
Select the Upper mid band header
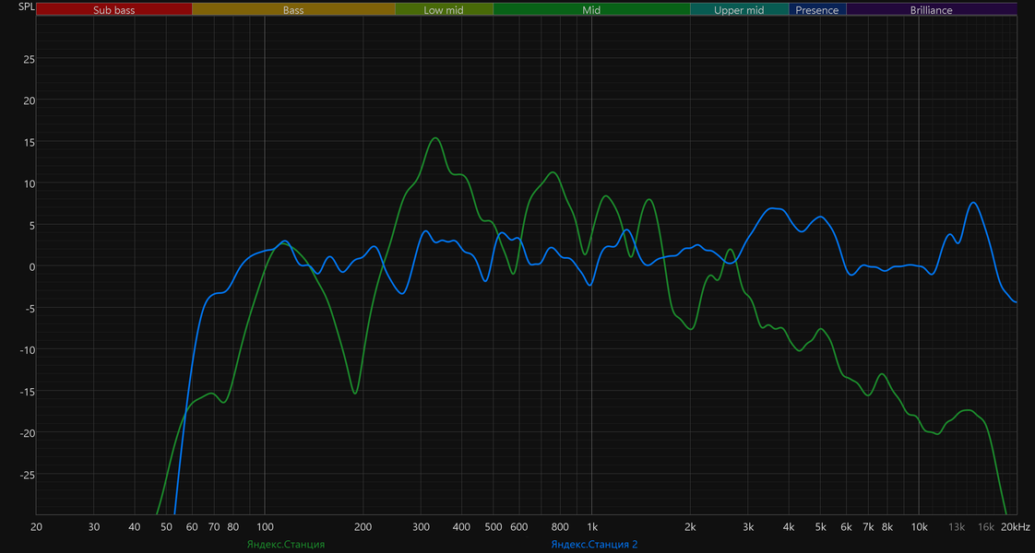pos(739,10)
